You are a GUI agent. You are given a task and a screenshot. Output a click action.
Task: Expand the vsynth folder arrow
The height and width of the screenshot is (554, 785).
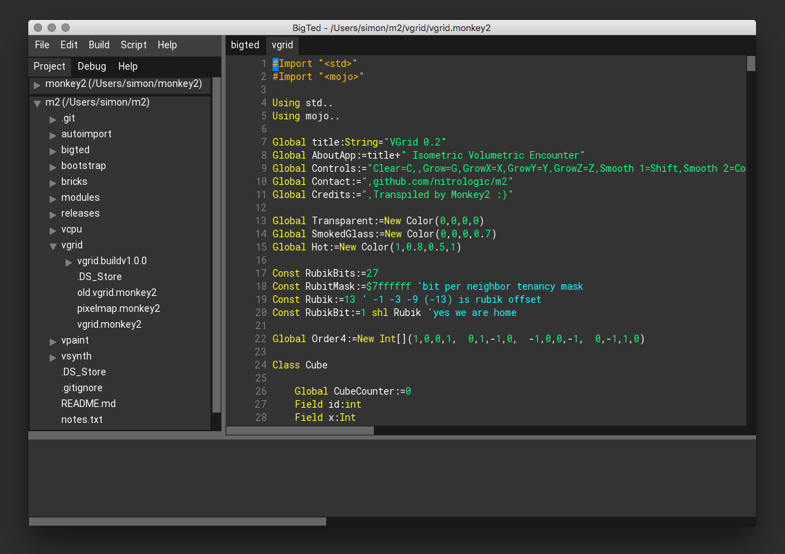(53, 357)
